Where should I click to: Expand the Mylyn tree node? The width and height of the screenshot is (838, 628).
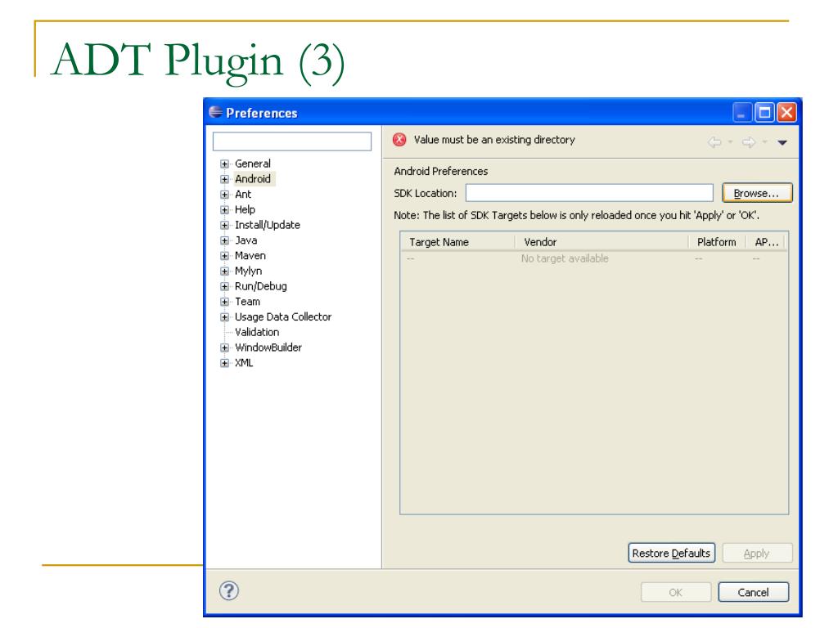[224, 271]
